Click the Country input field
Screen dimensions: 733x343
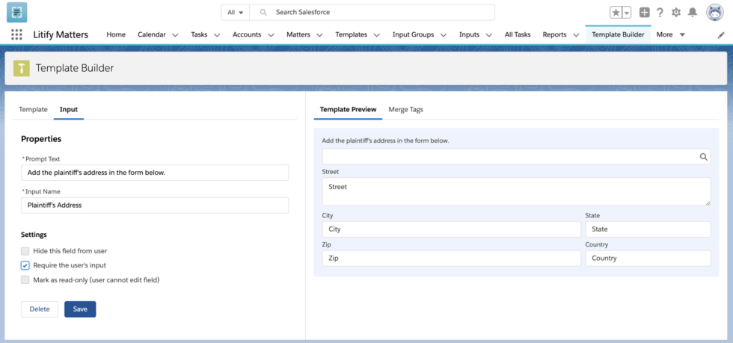coord(648,259)
